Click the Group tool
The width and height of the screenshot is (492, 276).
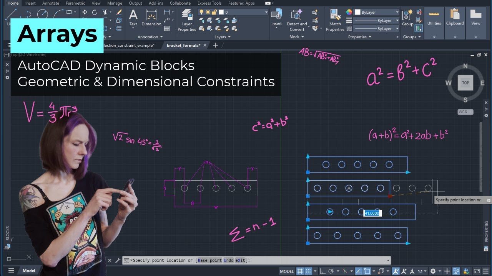coord(407,18)
